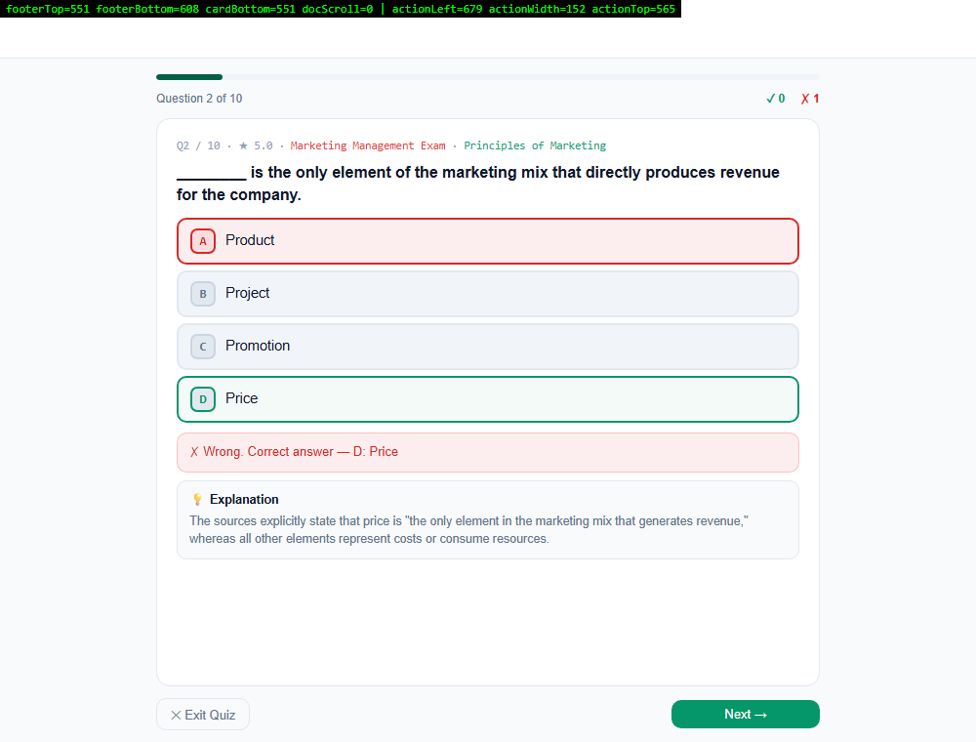Image resolution: width=976 pixels, height=742 pixels.
Task: Click the red X wrong counter
Action: 810,99
